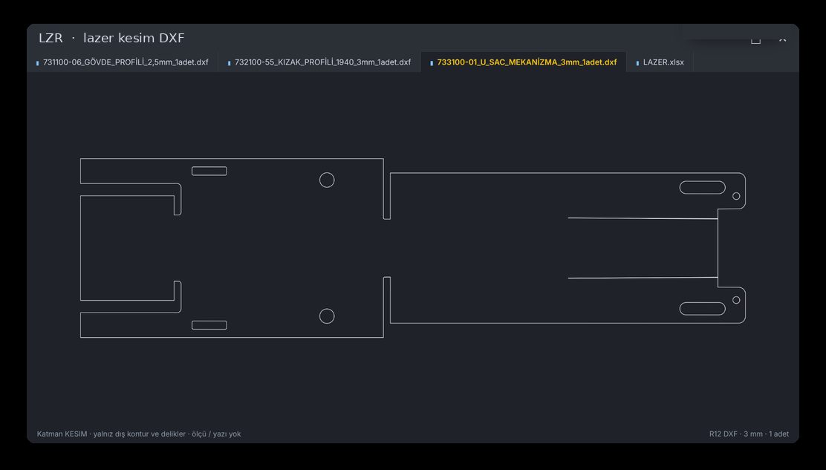Click the LZR lazer kesim DXF title

point(111,38)
